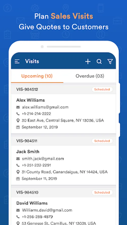Viewport: 127px width, 225px height.
Task: Tap the phone icon next to +1-214-214-2222
Action: tap(18, 114)
